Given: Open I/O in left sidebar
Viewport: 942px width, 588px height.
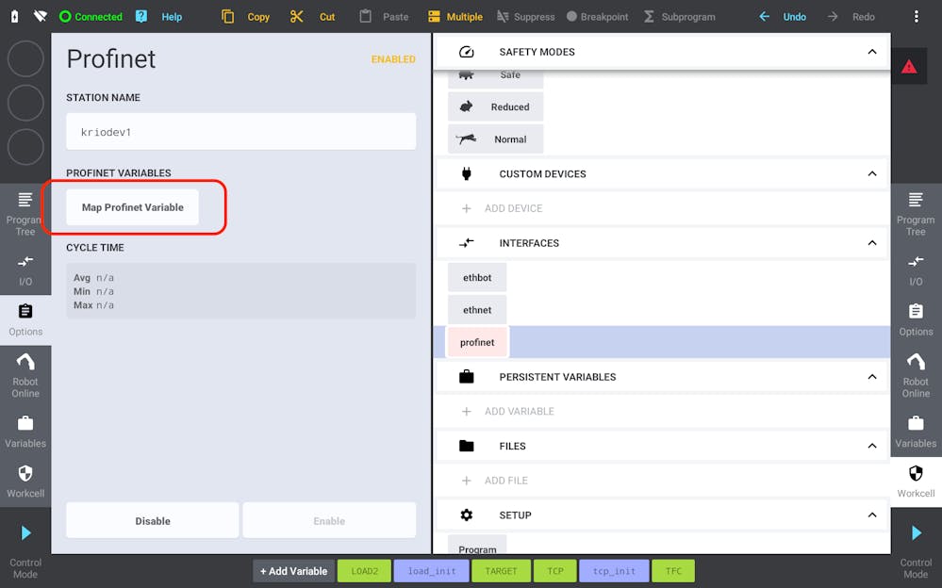Looking at the screenshot, I should coord(25,270).
